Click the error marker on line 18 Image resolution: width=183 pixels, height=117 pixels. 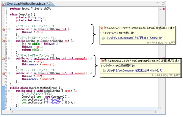[4, 58]
